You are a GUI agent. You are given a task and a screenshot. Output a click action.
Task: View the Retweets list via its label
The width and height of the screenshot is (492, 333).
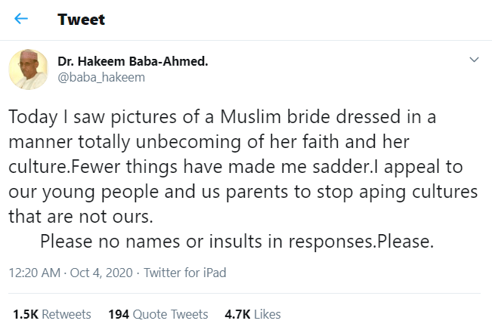click(x=67, y=314)
